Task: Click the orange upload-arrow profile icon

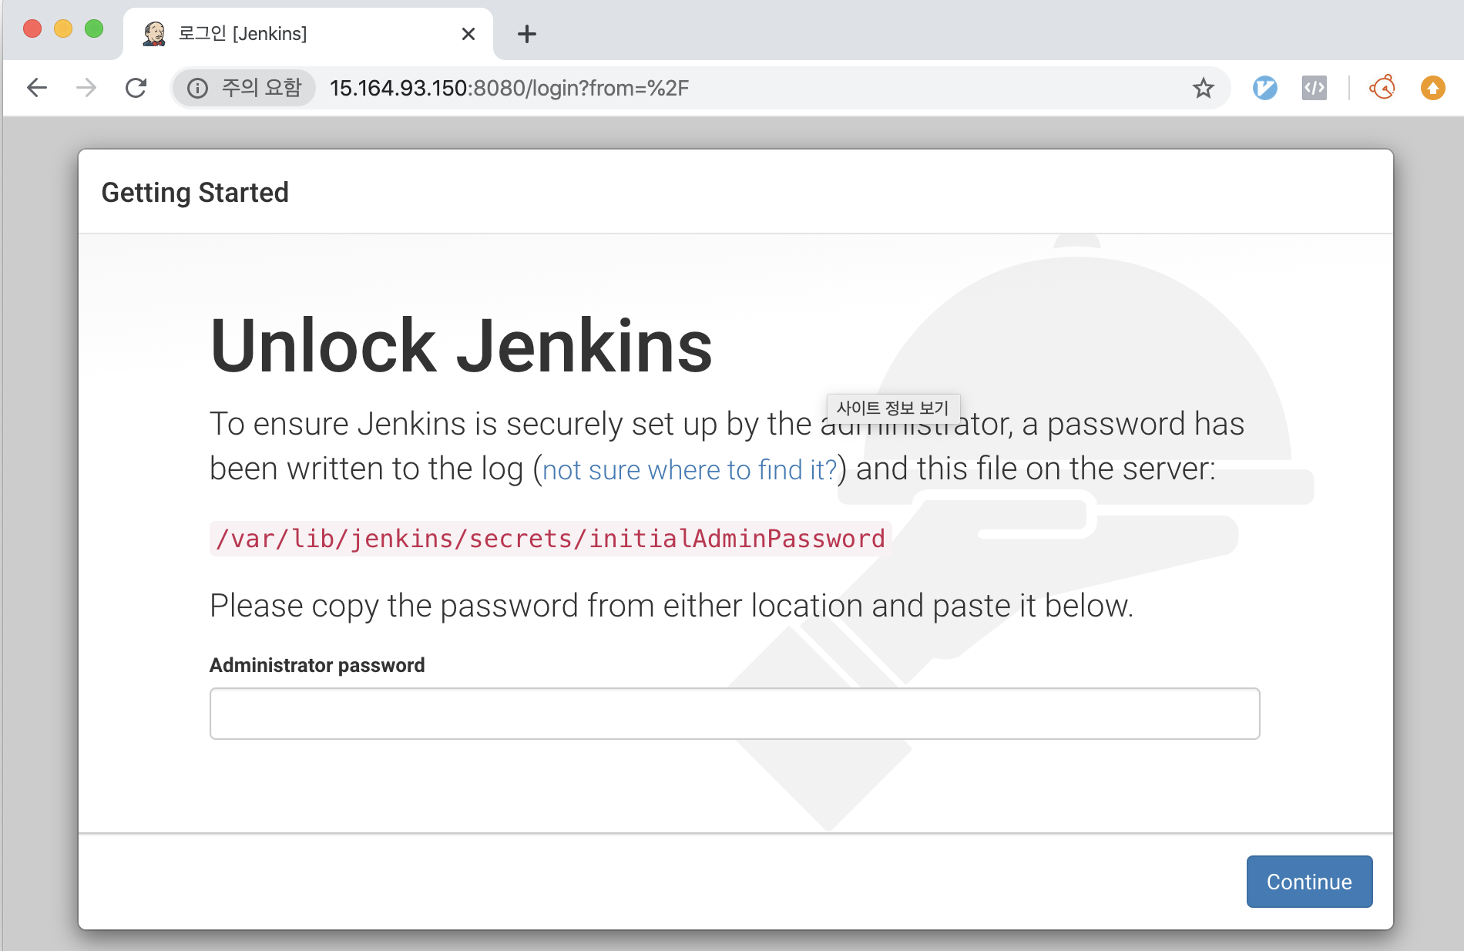Action: (1432, 88)
